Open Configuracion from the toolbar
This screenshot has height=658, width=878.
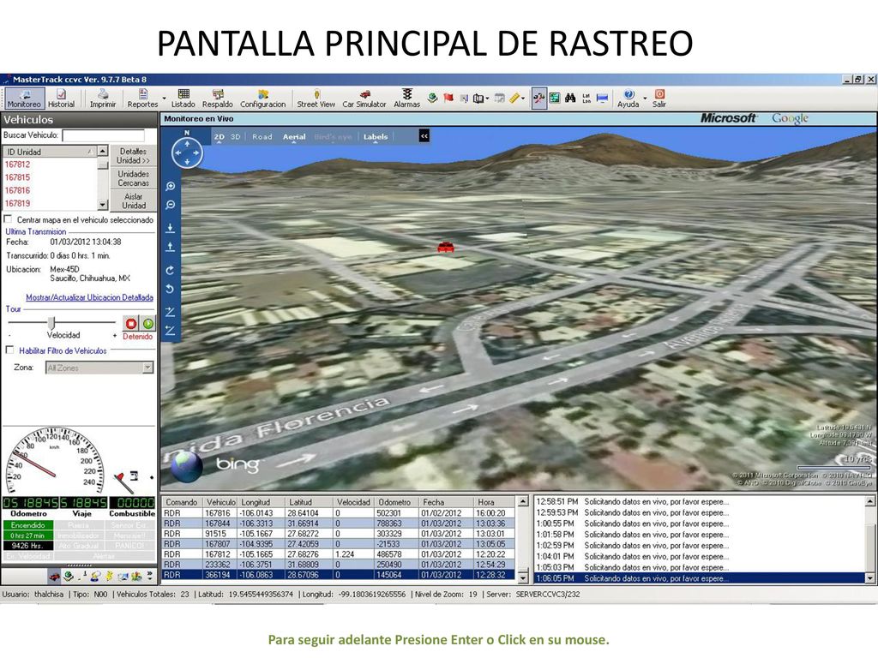pos(262,98)
